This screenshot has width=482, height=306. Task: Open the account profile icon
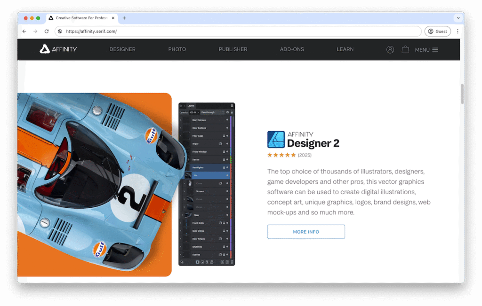pos(390,49)
